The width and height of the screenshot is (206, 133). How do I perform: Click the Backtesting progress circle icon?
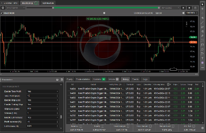tap(36, 3)
